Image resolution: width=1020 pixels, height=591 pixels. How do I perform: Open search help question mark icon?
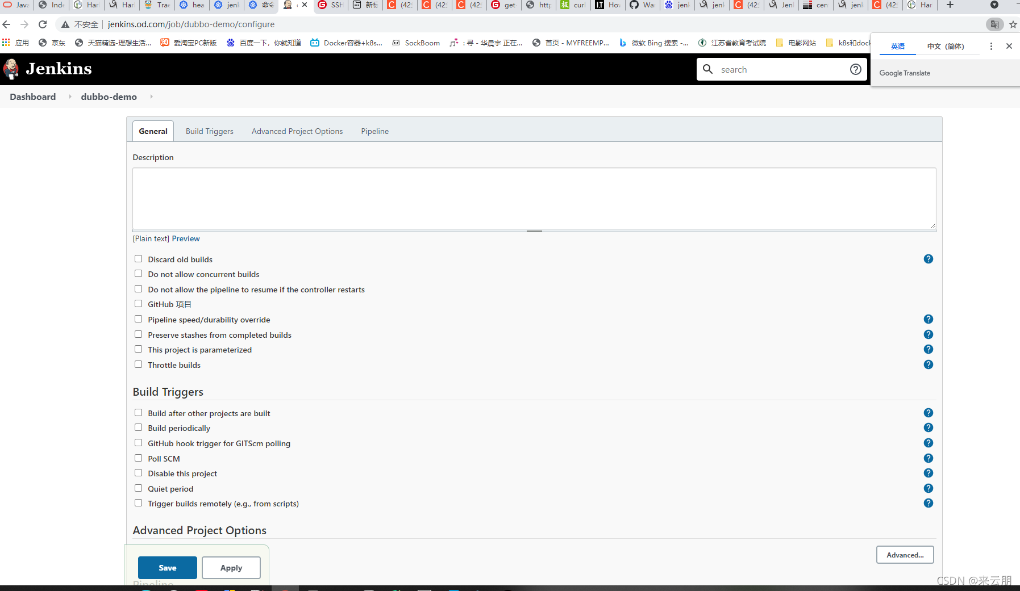(855, 69)
